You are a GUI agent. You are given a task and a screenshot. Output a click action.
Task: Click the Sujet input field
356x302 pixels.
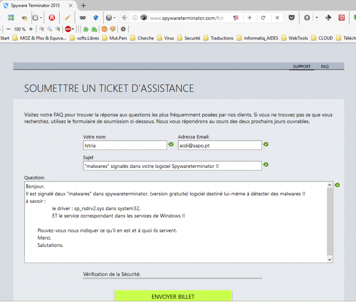click(x=172, y=166)
